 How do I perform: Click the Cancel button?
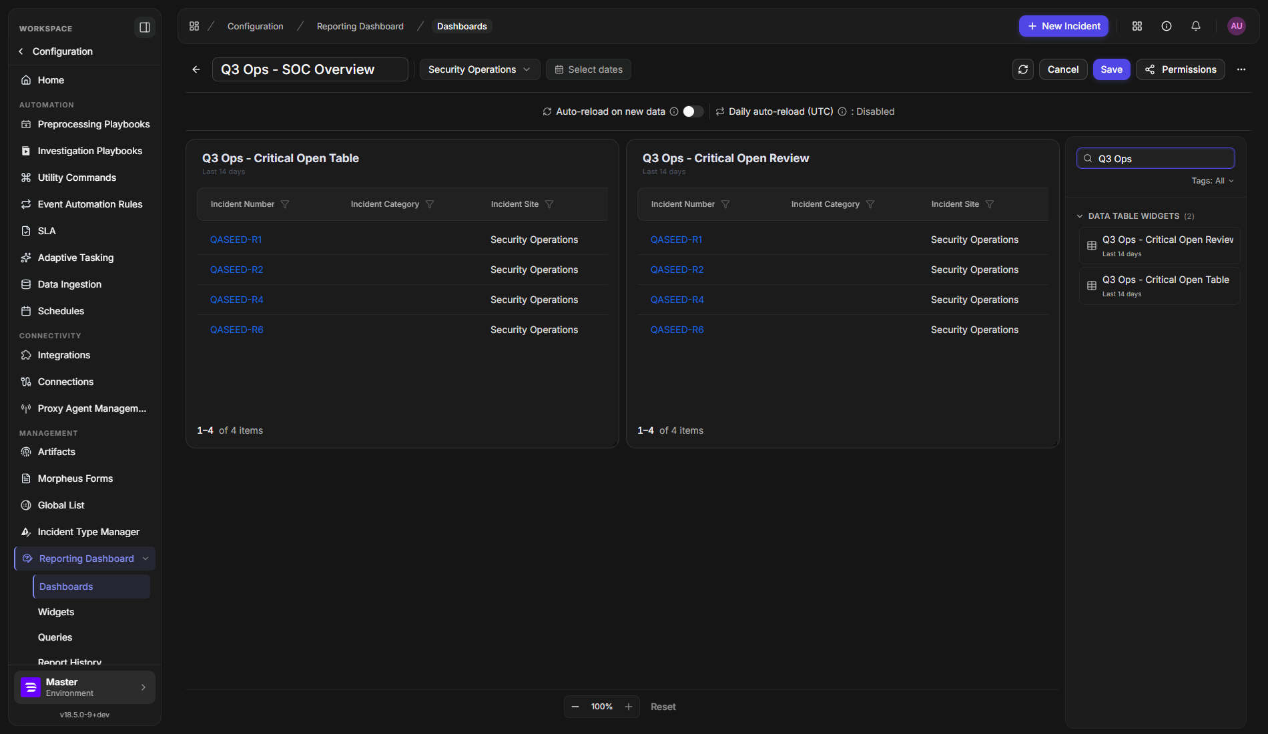(x=1063, y=69)
